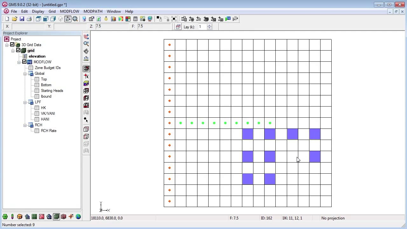Viewport: 407px width, 229px height.
Task: Click the New project icon
Action: [x=7, y=19]
